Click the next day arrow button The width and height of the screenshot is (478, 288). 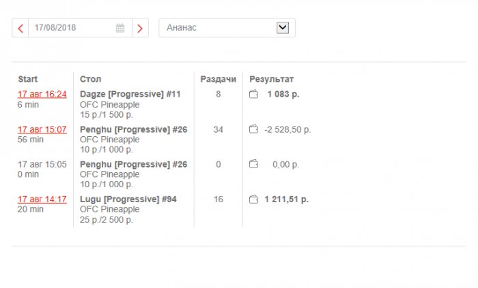point(140,28)
